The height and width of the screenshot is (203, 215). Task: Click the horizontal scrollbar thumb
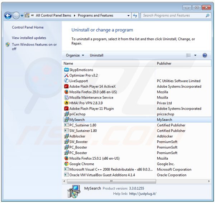[x=111, y=181]
